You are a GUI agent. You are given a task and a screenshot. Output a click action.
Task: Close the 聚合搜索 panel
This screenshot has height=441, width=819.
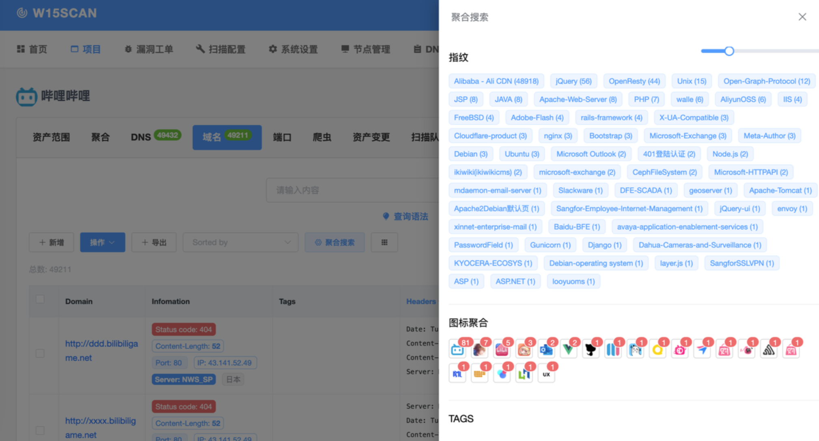tap(802, 17)
